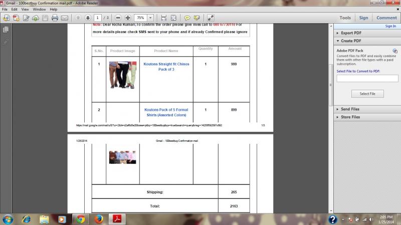Screen dimensions: 401x225
Task: Open the Tools pane
Action: click(345, 18)
